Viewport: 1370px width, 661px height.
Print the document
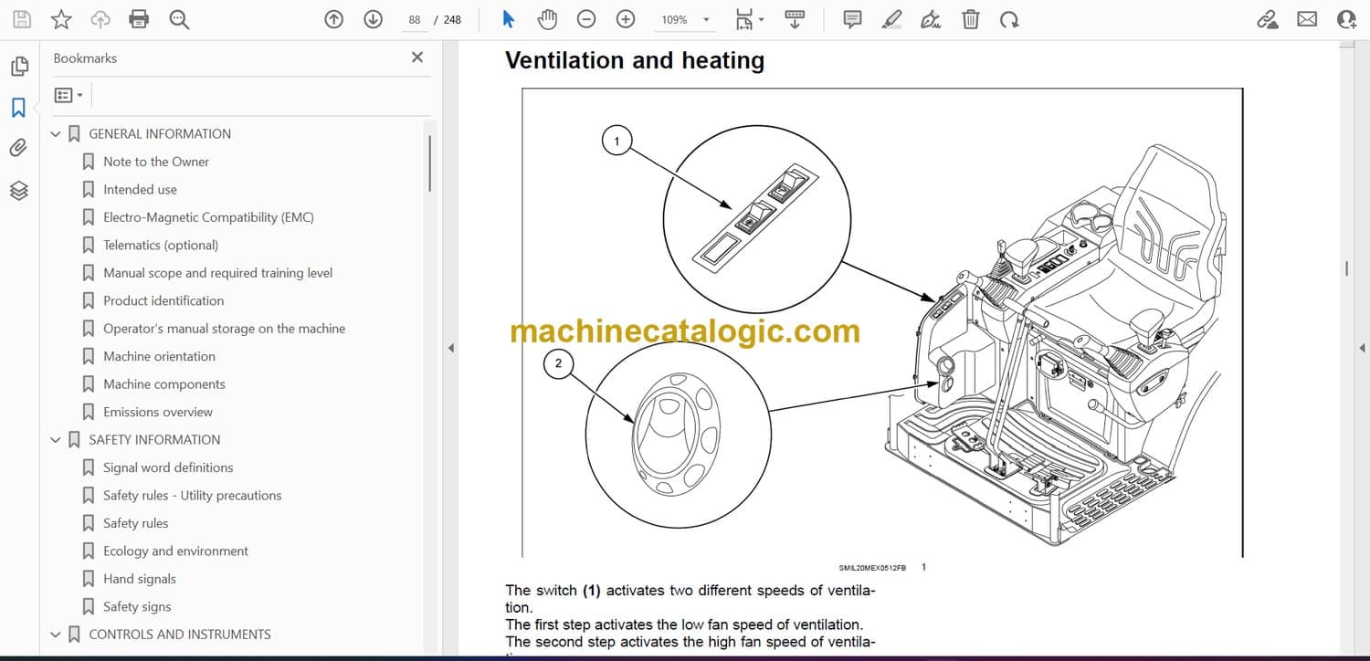[139, 19]
